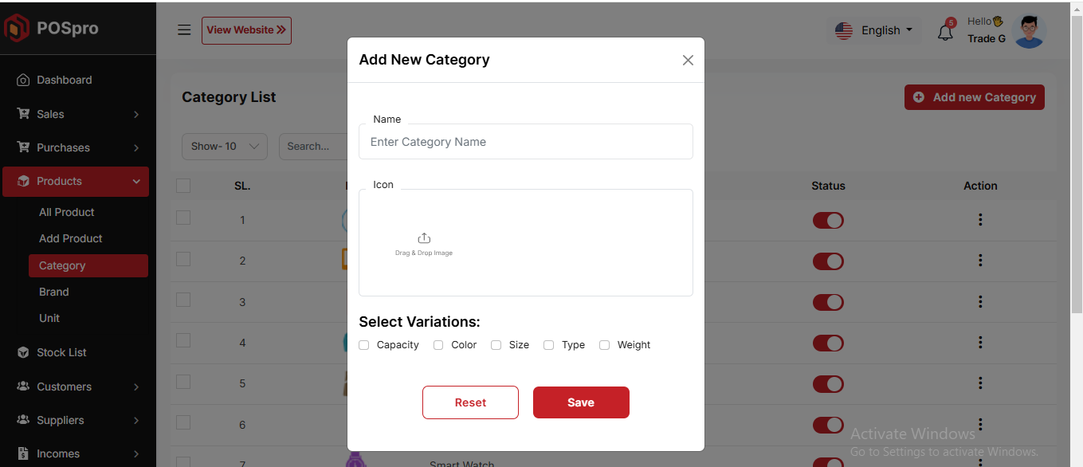Close the Add New Category dialog
This screenshot has height=467, width=1083.
pyautogui.click(x=688, y=61)
